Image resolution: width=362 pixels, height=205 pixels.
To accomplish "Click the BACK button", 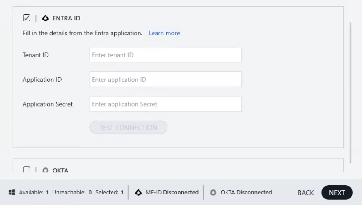I will click(305, 193).
